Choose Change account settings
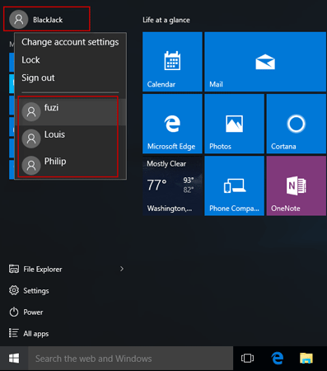Image resolution: width=327 pixels, height=371 pixels. pyautogui.click(x=70, y=42)
